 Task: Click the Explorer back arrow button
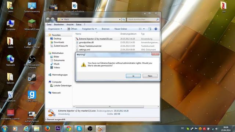(x=48, y=19)
